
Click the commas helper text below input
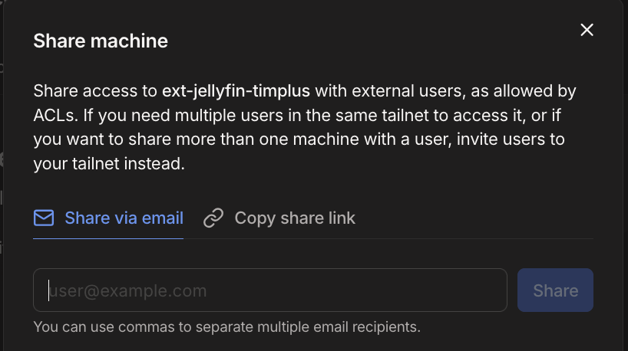(x=227, y=327)
